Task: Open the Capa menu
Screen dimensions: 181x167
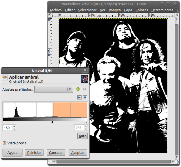Action: 128,10
